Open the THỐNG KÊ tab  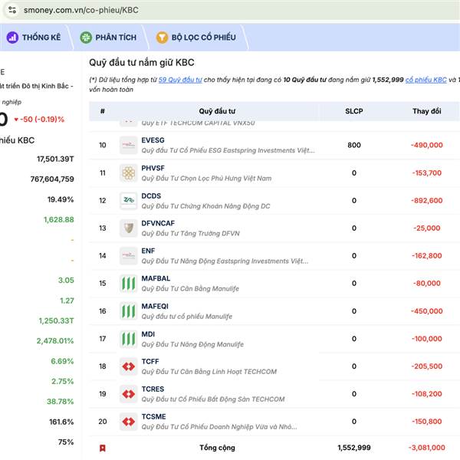coord(34,38)
